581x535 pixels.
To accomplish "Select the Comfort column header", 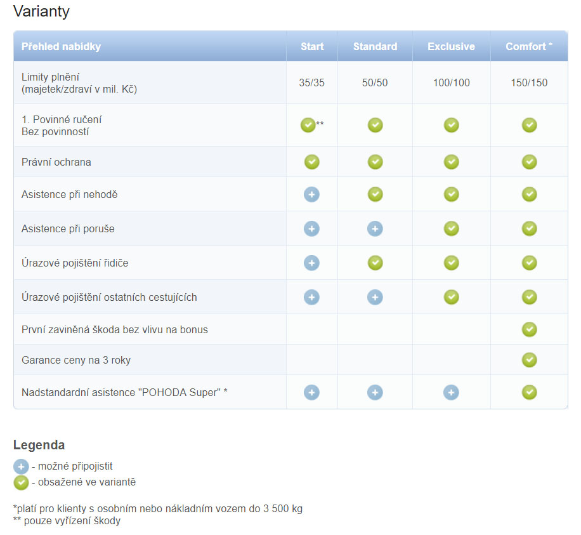I will (529, 46).
